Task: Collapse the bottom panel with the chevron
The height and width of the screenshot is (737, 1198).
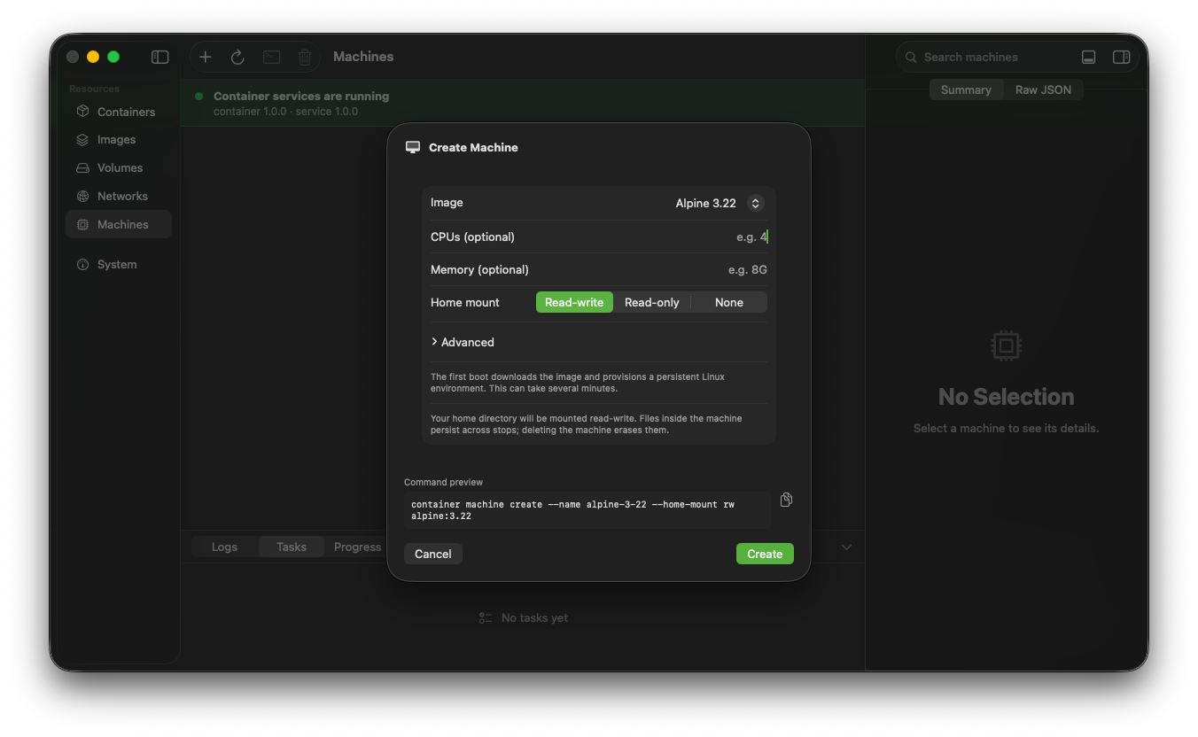Action: click(x=846, y=547)
